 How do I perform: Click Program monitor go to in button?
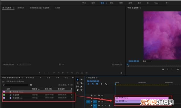(178, 69)
